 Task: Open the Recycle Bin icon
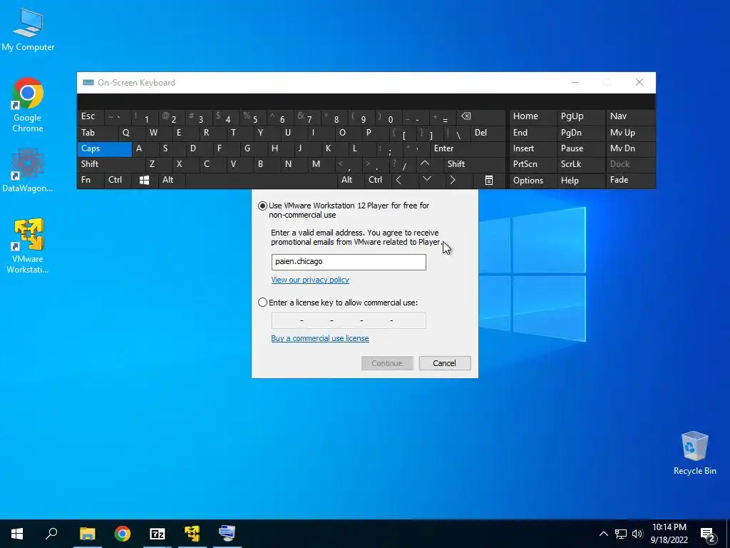coord(694,453)
